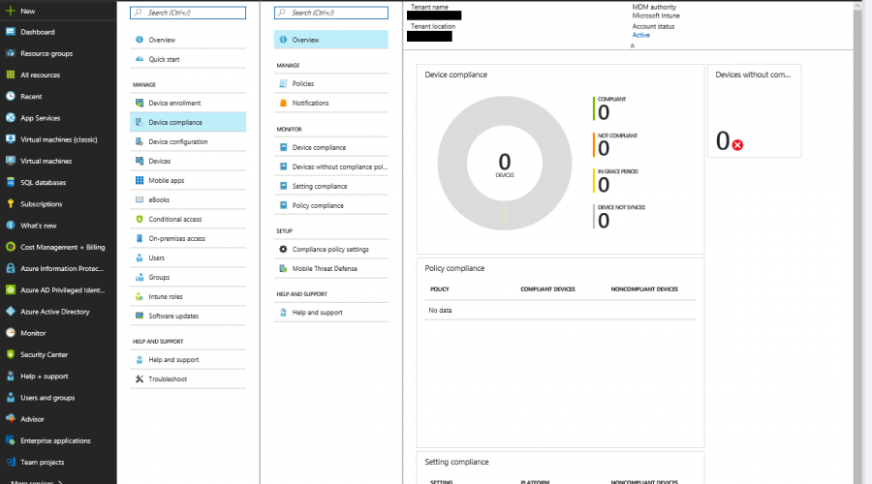
Task: Click the Intune blade search field
Action: point(188,13)
